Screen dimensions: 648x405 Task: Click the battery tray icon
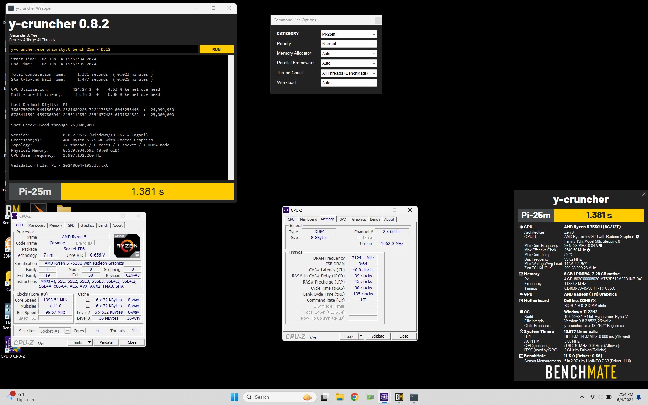click(x=609, y=397)
